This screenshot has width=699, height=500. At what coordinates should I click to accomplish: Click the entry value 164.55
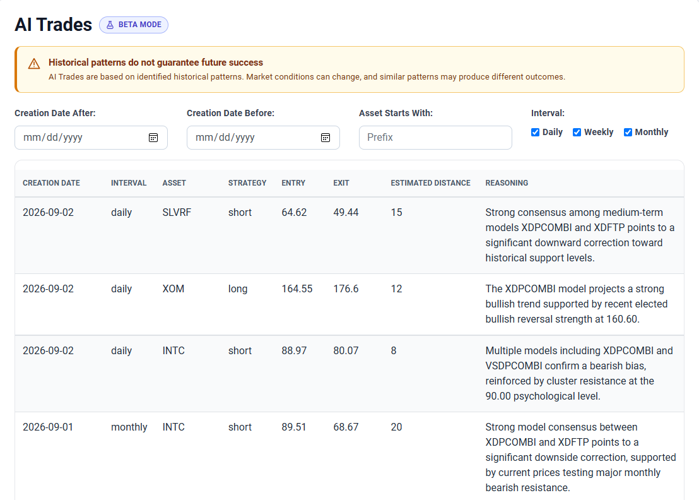pos(297,289)
